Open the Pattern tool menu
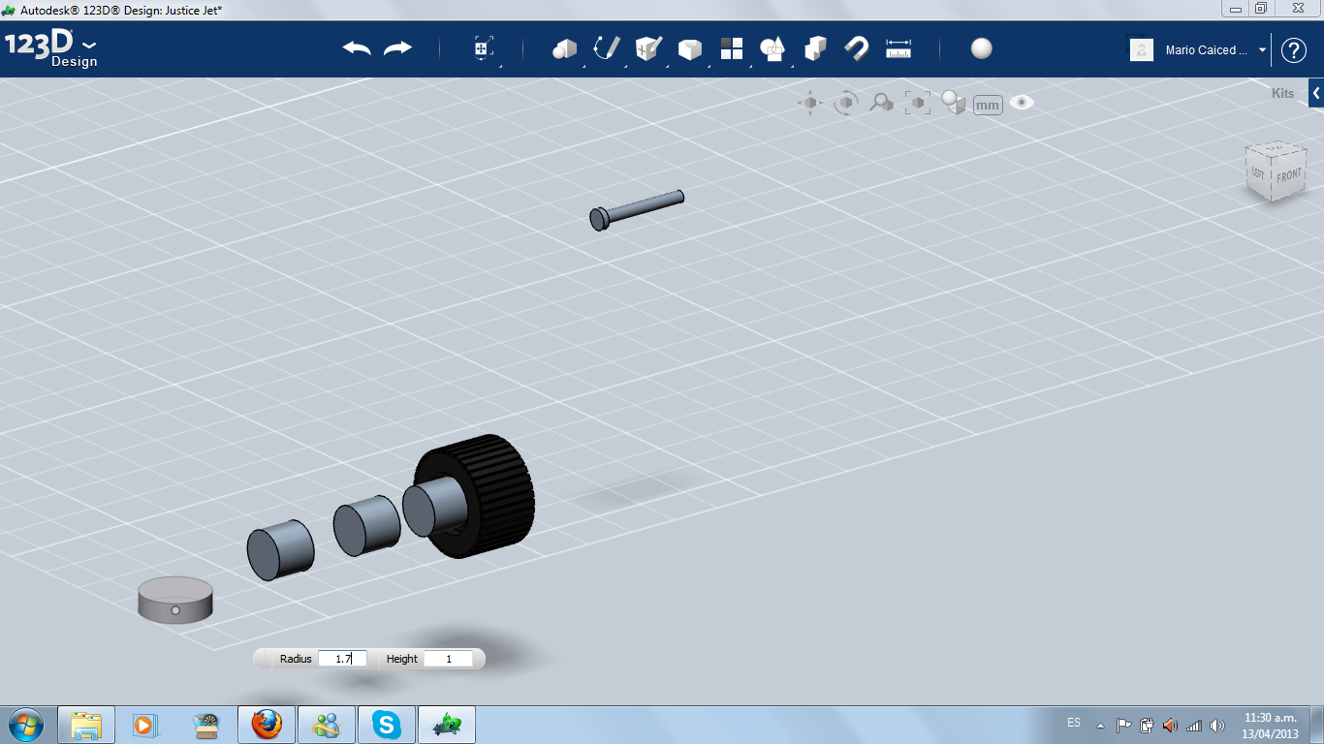This screenshot has width=1324, height=744. click(x=731, y=48)
